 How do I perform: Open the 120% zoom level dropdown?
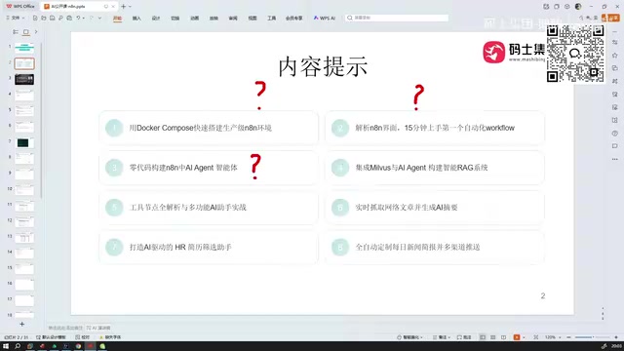pyautogui.click(x=553, y=337)
